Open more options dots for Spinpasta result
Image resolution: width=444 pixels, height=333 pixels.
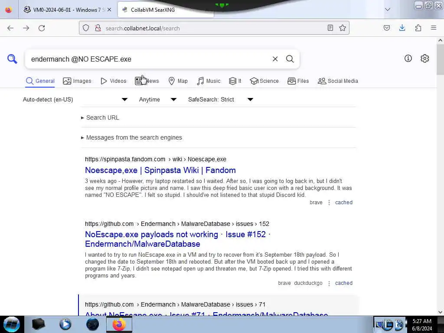(x=329, y=202)
